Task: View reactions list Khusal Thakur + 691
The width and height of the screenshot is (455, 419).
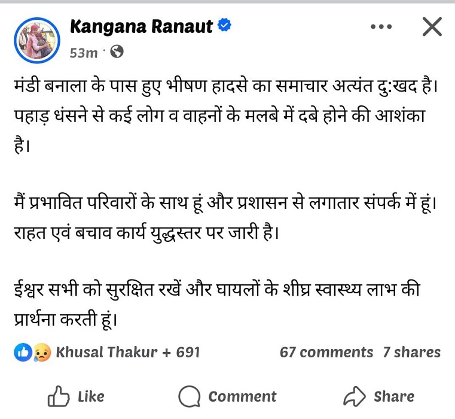Action: 128,352
